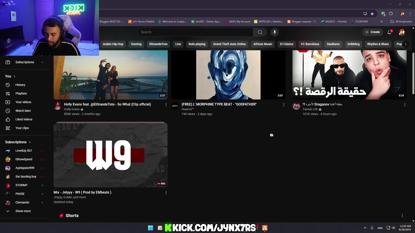Open Your videos in sidebar
This screenshot has width=415, height=233.
(25, 102)
